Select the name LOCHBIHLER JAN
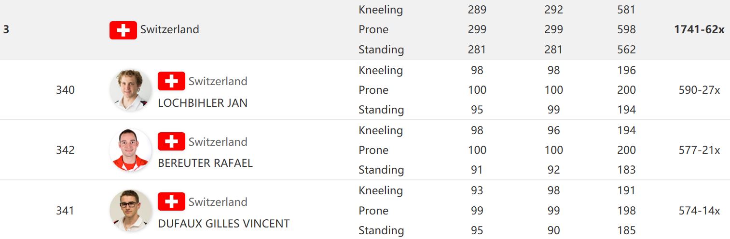 [203, 103]
